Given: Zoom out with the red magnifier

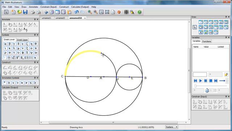Looking at the screenshot, I should click(95, 12).
